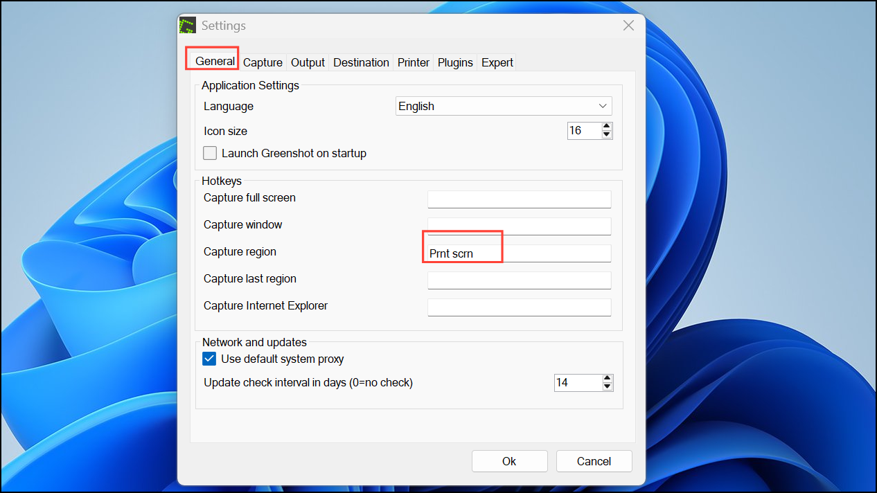Click the Application Settings group heading
This screenshot has width=877, height=493.
[x=250, y=85]
